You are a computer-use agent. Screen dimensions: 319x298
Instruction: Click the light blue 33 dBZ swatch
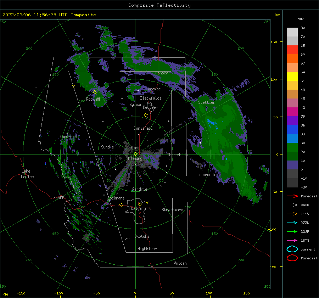click(292, 138)
